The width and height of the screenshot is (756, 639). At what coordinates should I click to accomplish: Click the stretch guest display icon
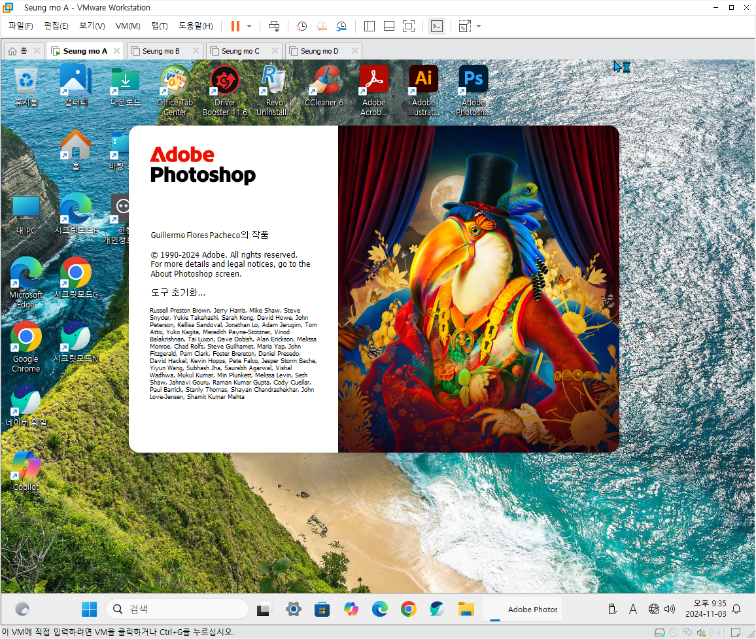(x=465, y=26)
